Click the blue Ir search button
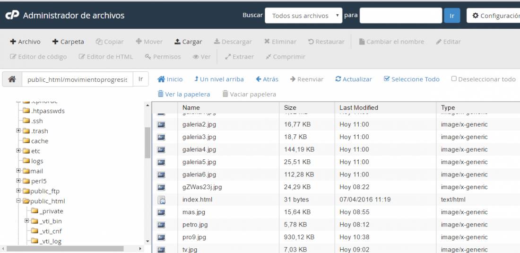The height and width of the screenshot is (253, 520). click(x=452, y=16)
